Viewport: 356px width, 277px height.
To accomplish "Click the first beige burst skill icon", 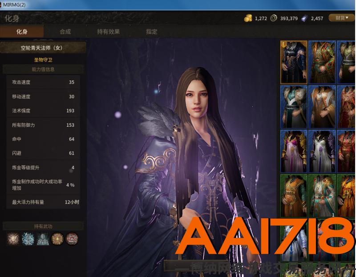I will [12, 239].
